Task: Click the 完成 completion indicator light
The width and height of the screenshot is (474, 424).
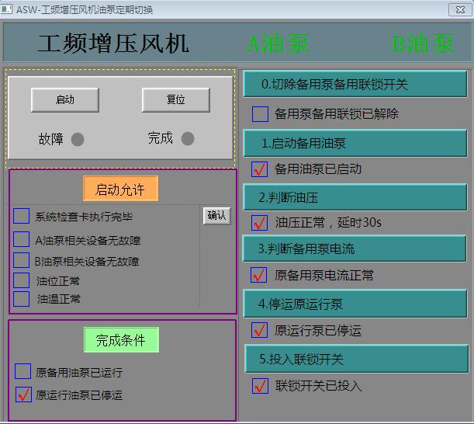Action: 188,138
